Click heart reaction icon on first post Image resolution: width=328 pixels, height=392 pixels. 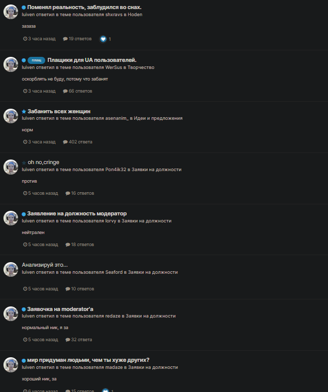(x=103, y=39)
